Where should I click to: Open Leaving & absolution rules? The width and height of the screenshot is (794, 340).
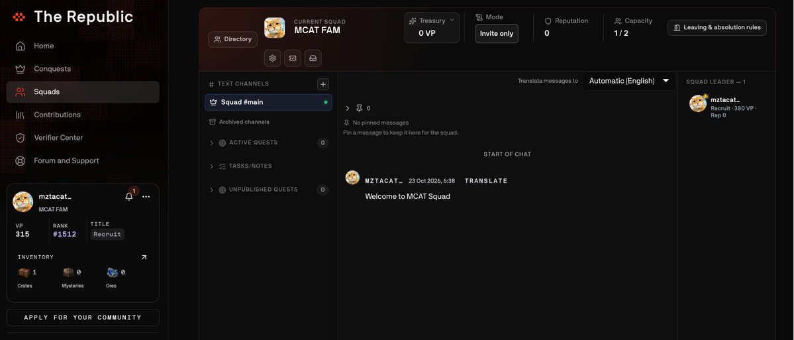coord(717,27)
